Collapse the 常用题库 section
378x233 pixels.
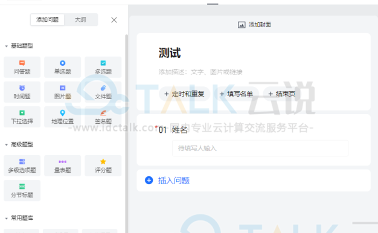[x=6, y=219]
